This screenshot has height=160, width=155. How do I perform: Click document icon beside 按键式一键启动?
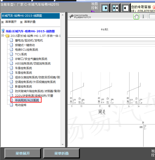tap(11, 45)
